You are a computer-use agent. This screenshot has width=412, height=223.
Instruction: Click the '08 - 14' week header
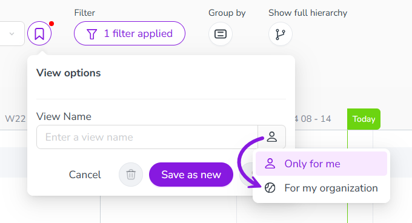coord(316,119)
